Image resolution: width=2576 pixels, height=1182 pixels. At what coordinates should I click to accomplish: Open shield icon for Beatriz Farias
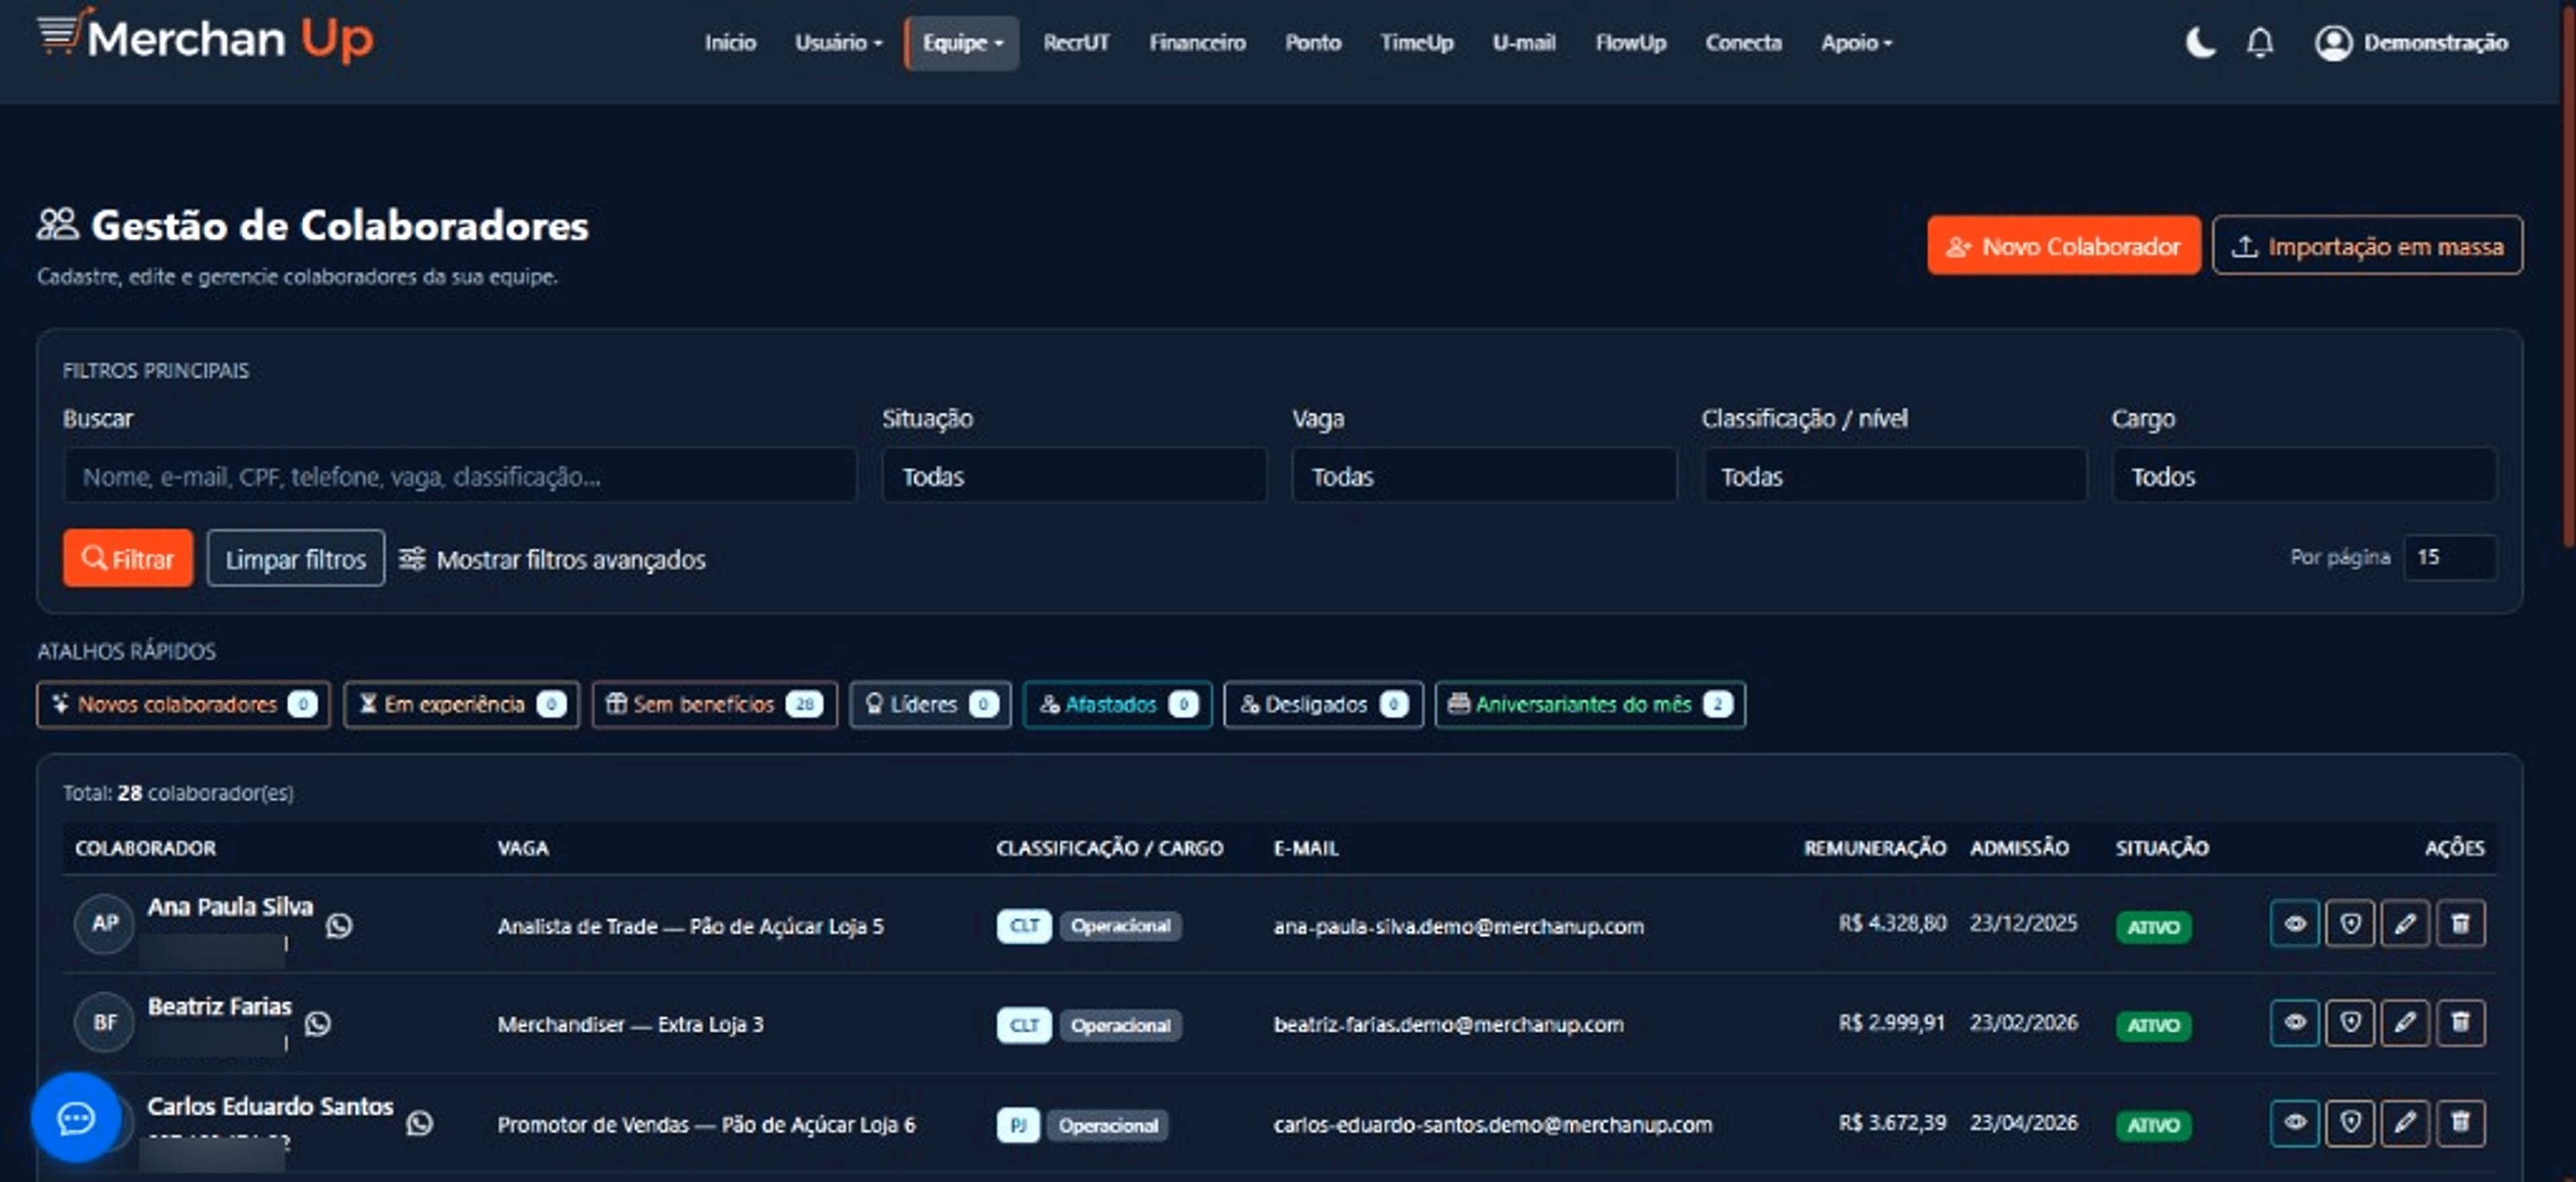pos(2350,1023)
